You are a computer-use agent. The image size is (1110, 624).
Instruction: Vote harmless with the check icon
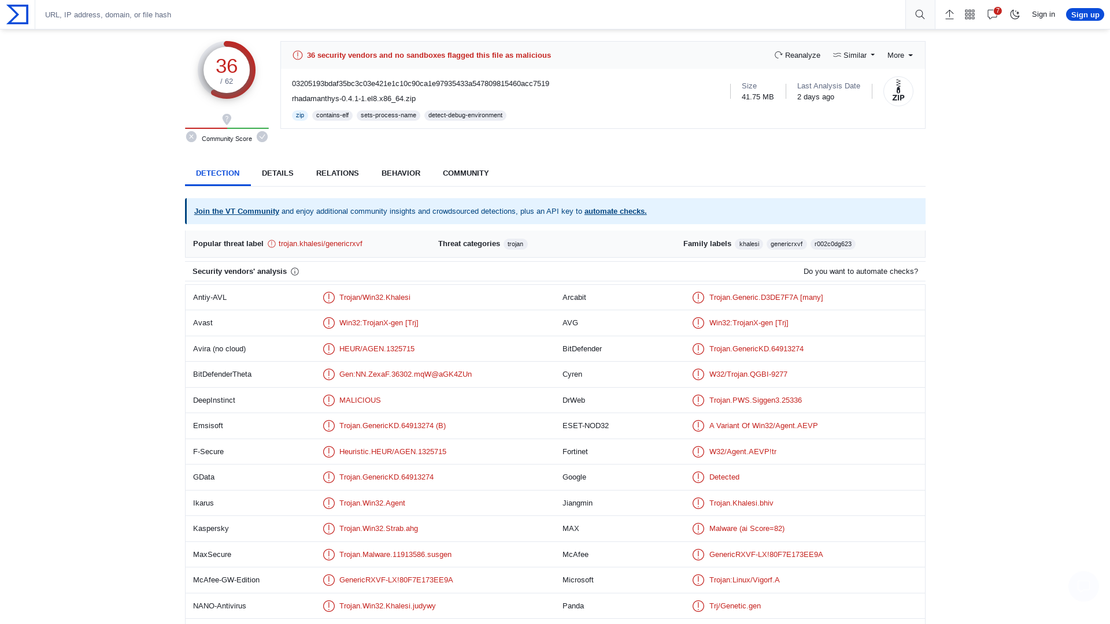coord(262,137)
